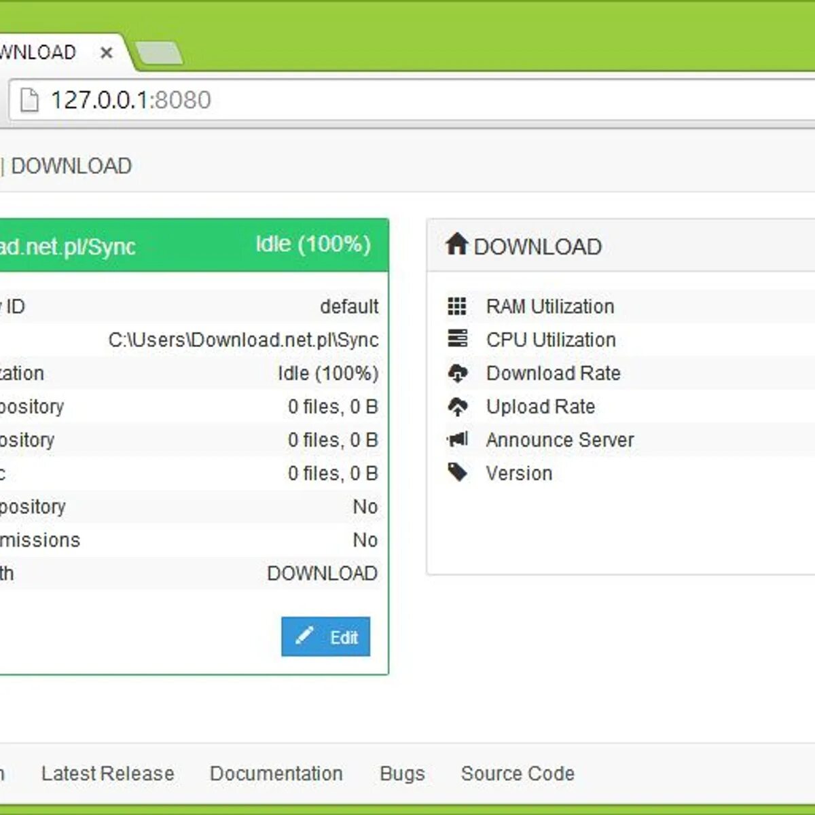This screenshot has height=815, width=815.
Task: Click the Download Rate cloud icon
Action: (x=458, y=373)
